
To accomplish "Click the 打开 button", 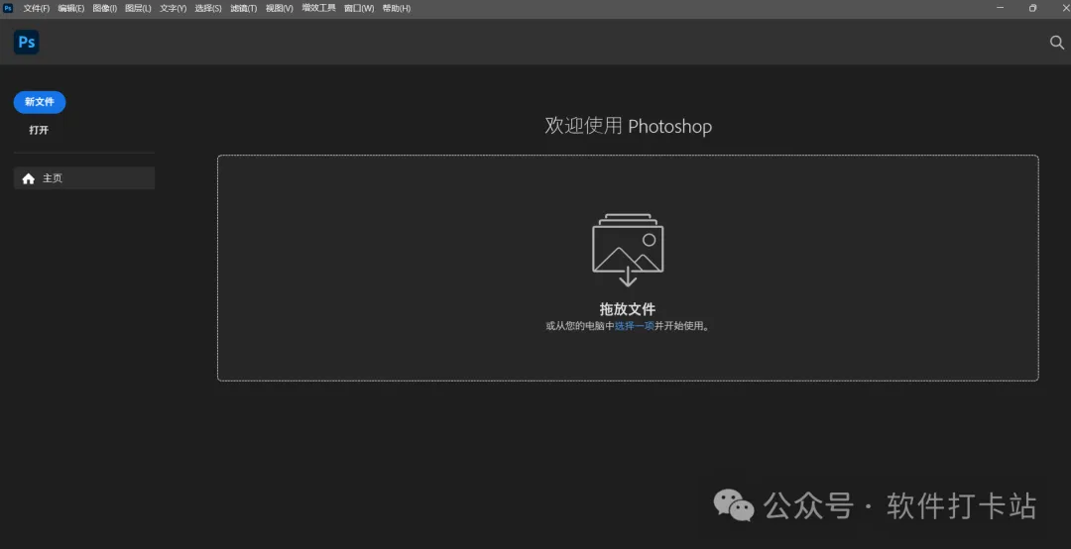I will (39, 130).
